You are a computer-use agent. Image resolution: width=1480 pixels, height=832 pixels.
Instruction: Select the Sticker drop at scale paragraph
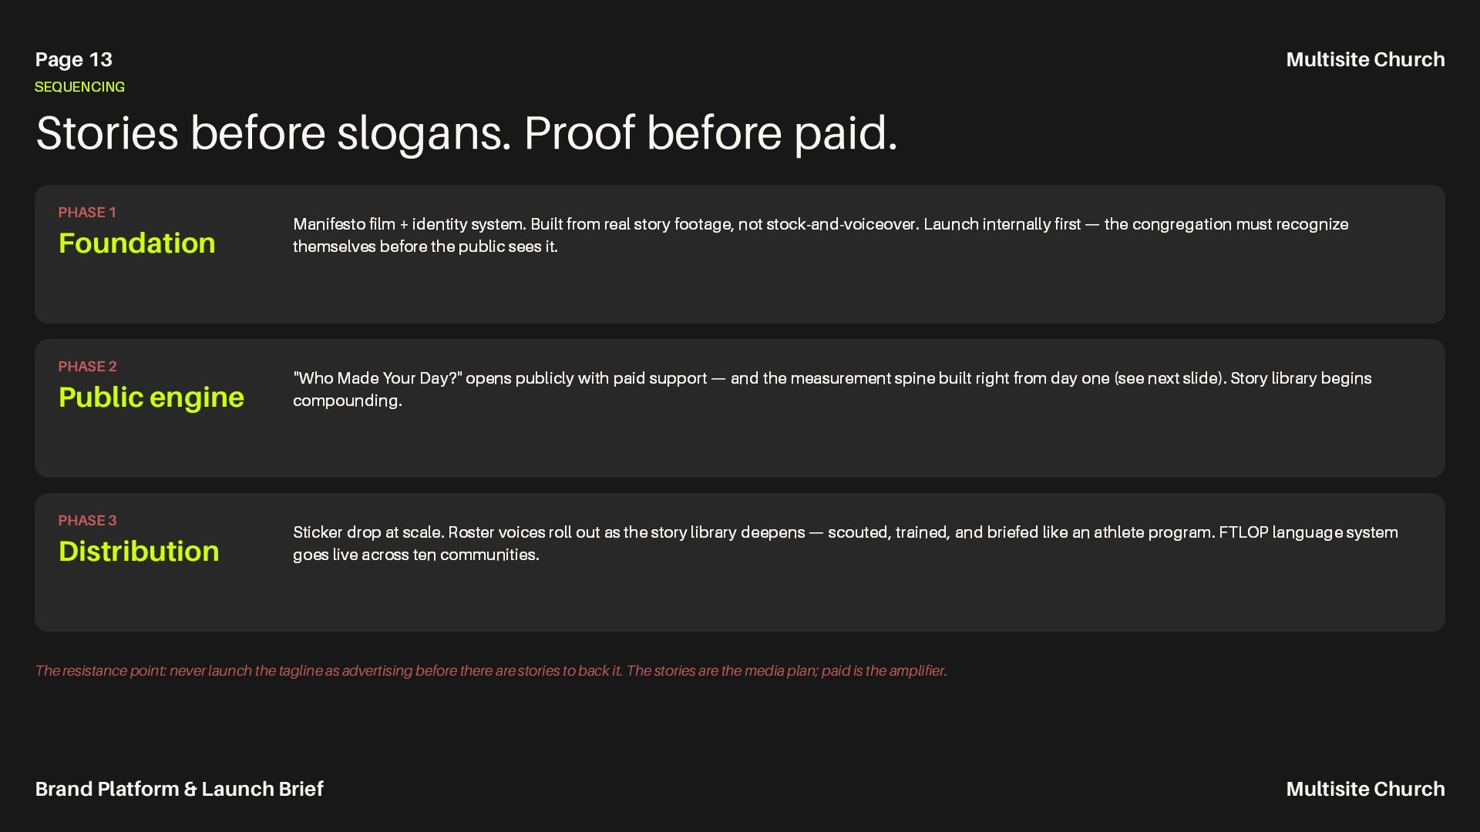point(846,543)
